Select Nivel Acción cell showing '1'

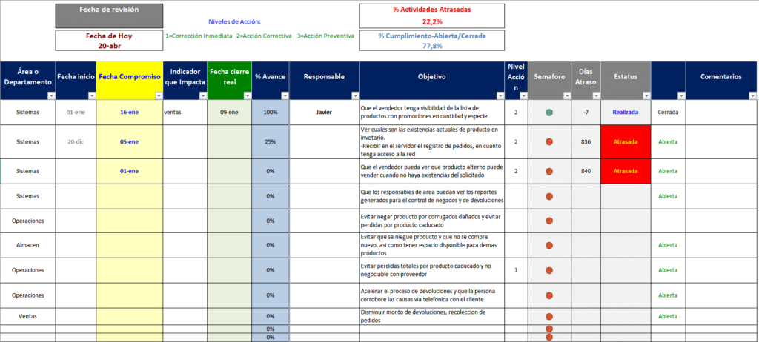click(516, 270)
